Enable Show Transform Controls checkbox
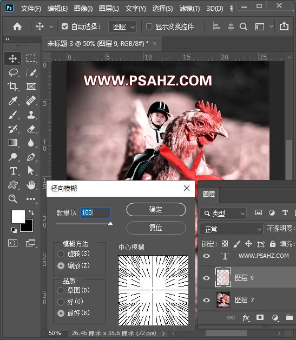The width and height of the screenshot is (296, 340). [x=149, y=26]
